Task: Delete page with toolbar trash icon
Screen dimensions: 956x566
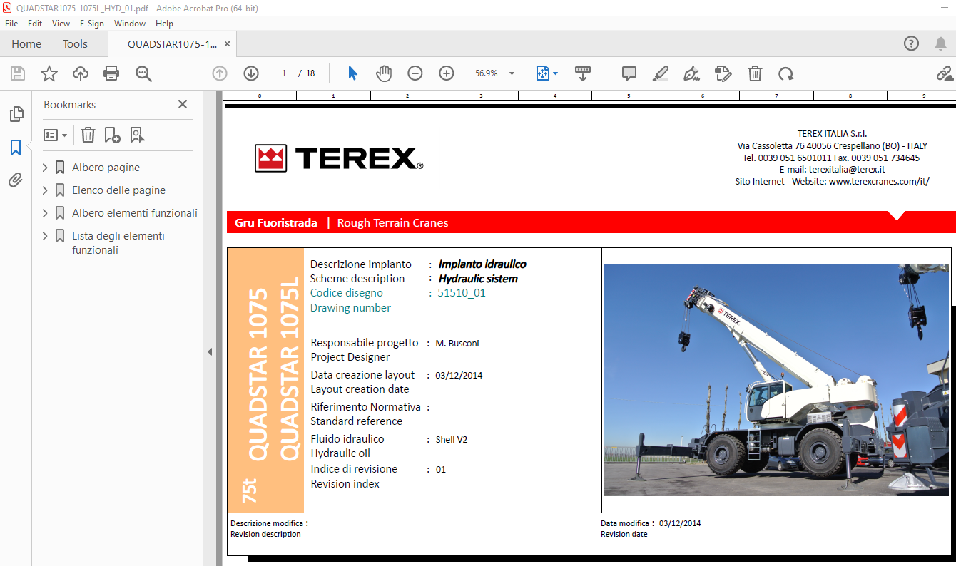Action: (x=755, y=73)
